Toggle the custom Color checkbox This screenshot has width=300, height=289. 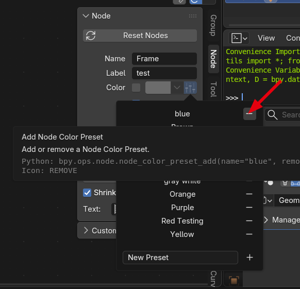click(x=136, y=88)
